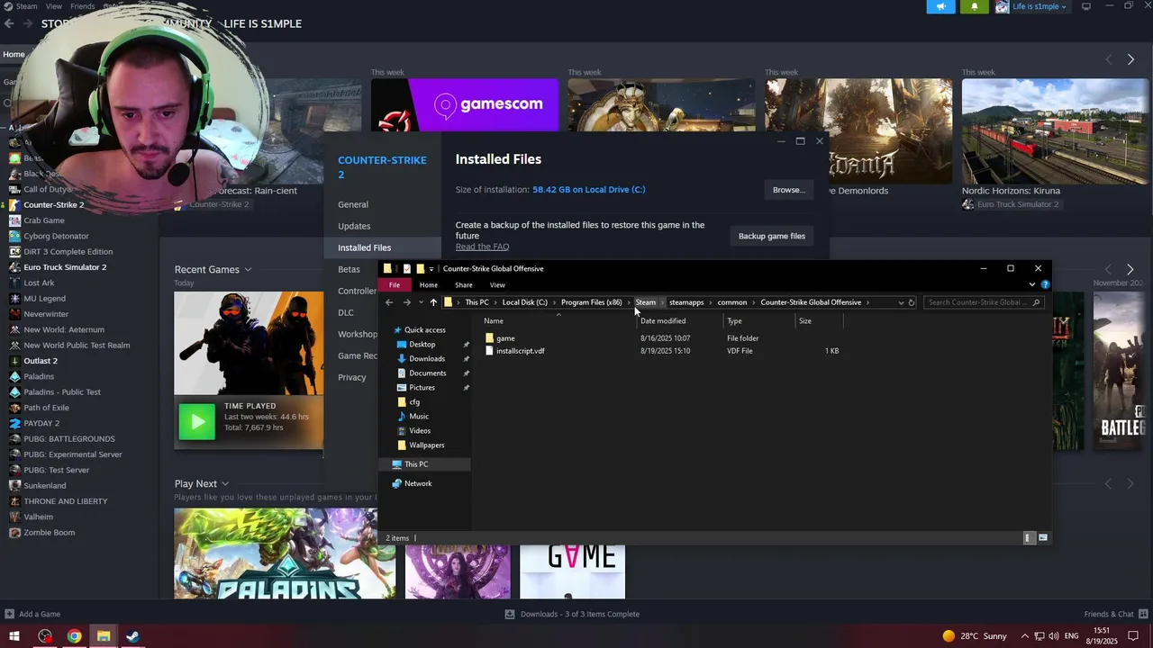1153x648 pixels.
Task: Select Privacy in CS2 properties
Action: (352, 377)
